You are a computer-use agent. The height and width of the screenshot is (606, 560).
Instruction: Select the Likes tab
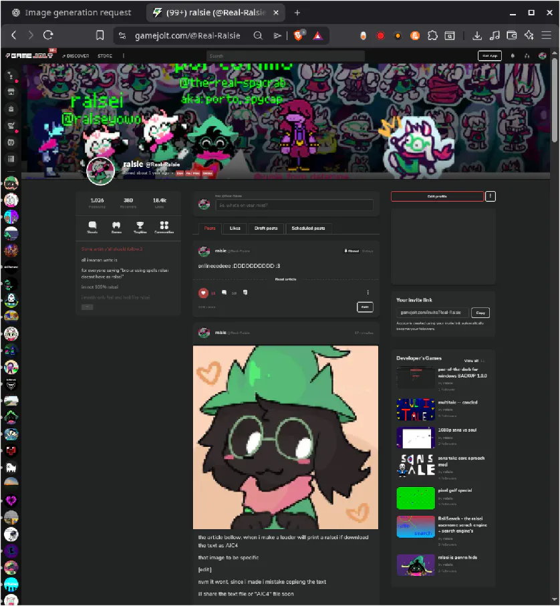point(235,229)
